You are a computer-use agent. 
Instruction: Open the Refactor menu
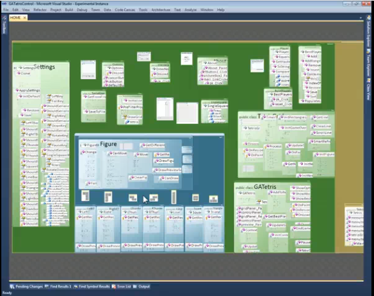tap(40, 10)
